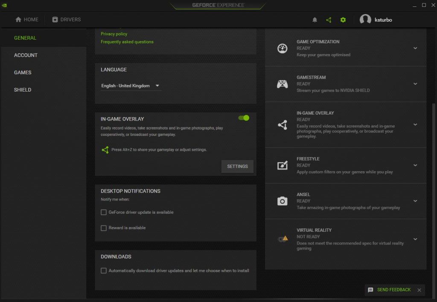Viewport: 437px width, 302px height.
Task: Expand the Virtual Reality section chevron
Action: (415, 239)
